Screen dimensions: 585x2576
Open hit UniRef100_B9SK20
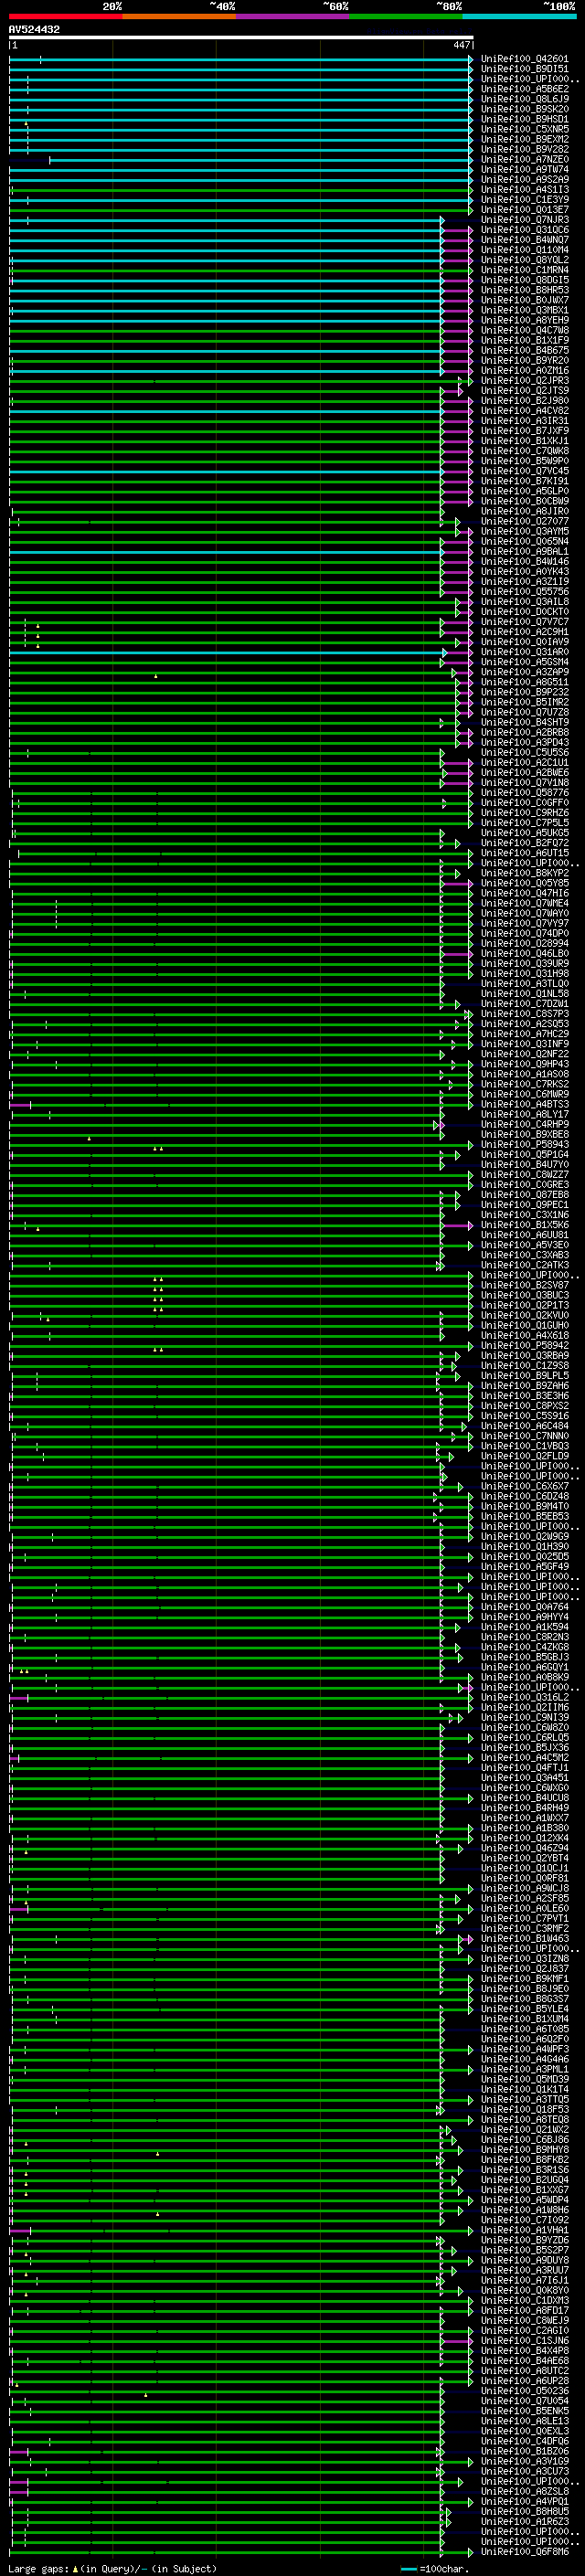pyautogui.click(x=525, y=109)
